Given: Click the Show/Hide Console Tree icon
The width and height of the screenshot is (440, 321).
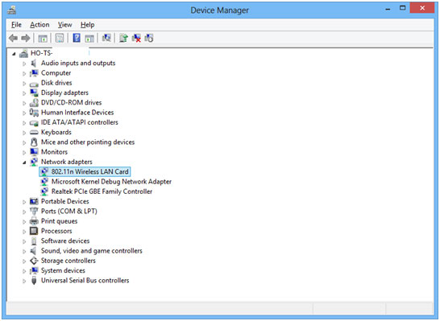Looking at the screenshot, I should [x=43, y=38].
